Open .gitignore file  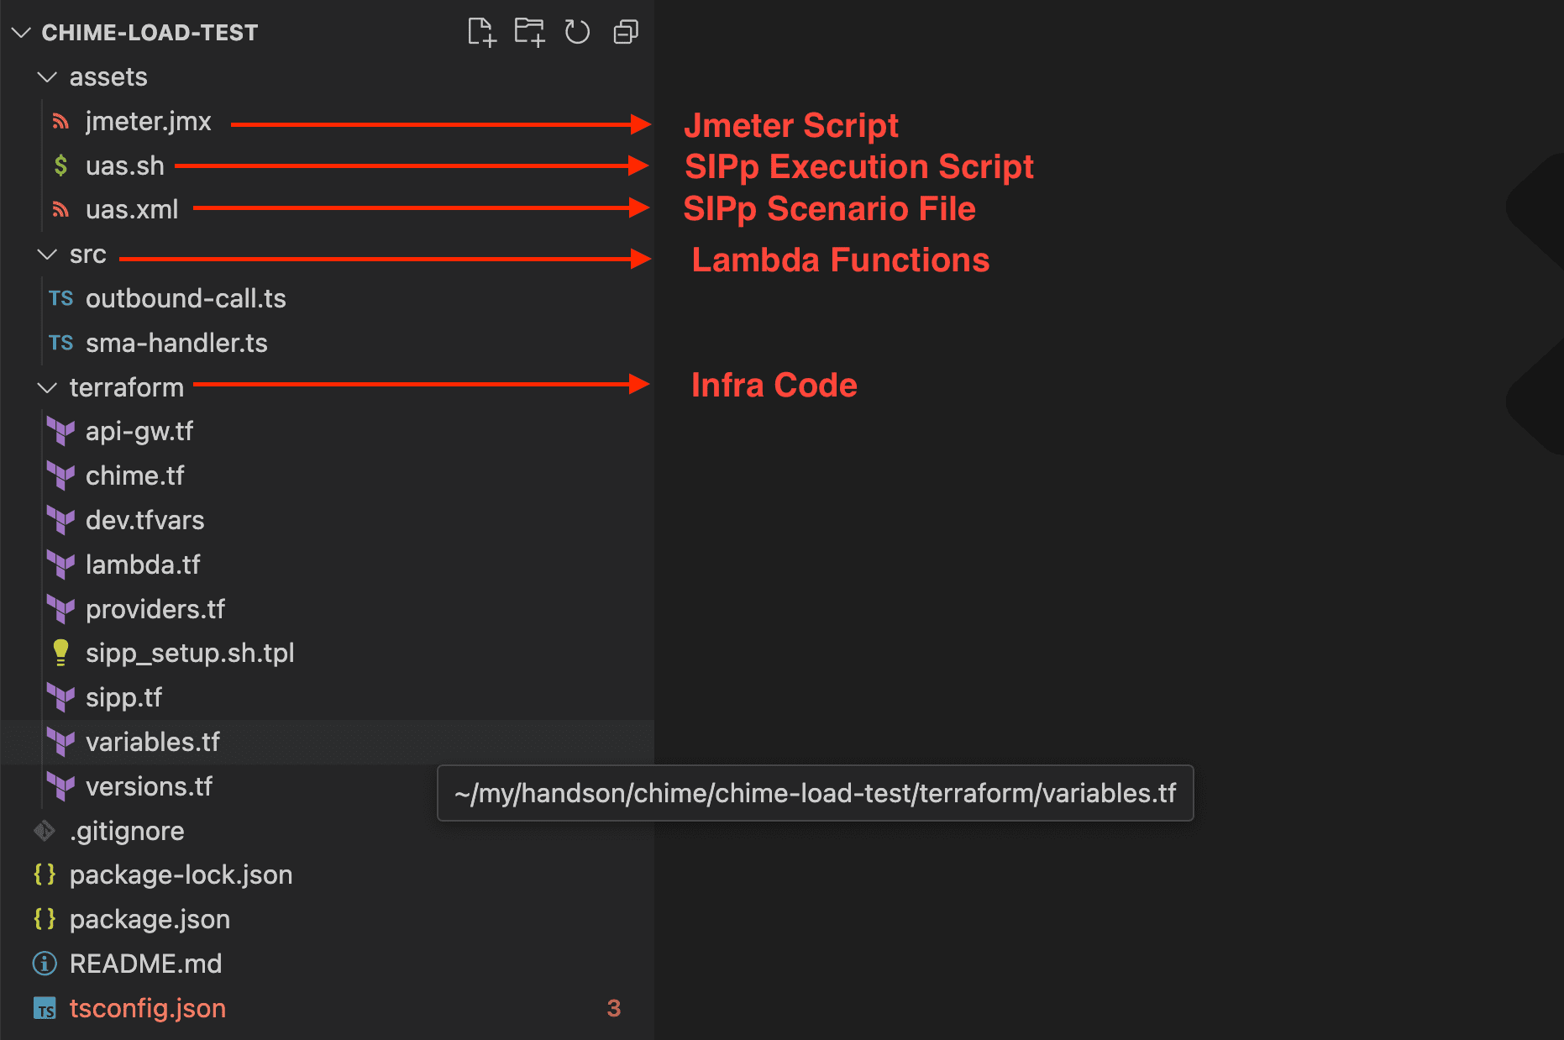coord(127,832)
